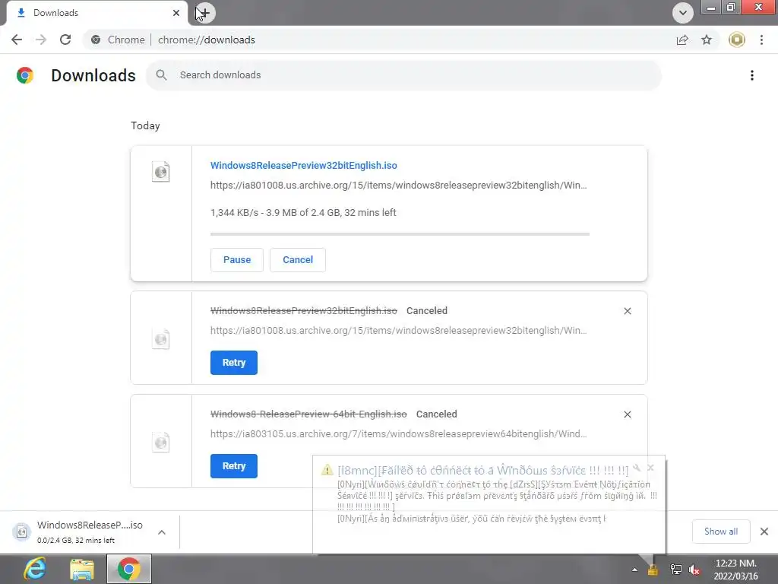
Task: Close the Downloads tab
Action: pyautogui.click(x=176, y=13)
